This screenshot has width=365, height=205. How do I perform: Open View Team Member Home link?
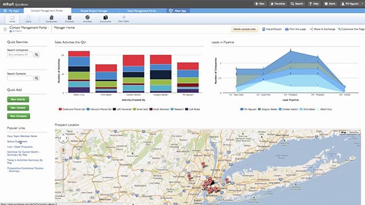[x=22, y=136]
